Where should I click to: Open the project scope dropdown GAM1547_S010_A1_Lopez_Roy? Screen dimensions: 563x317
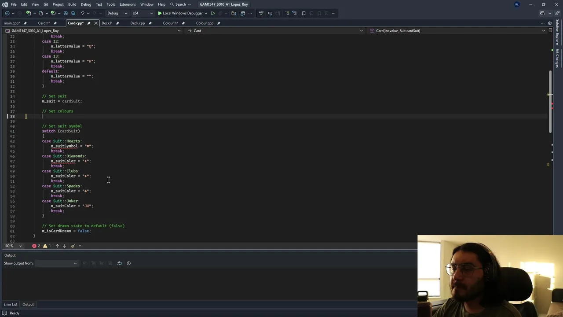(93, 31)
